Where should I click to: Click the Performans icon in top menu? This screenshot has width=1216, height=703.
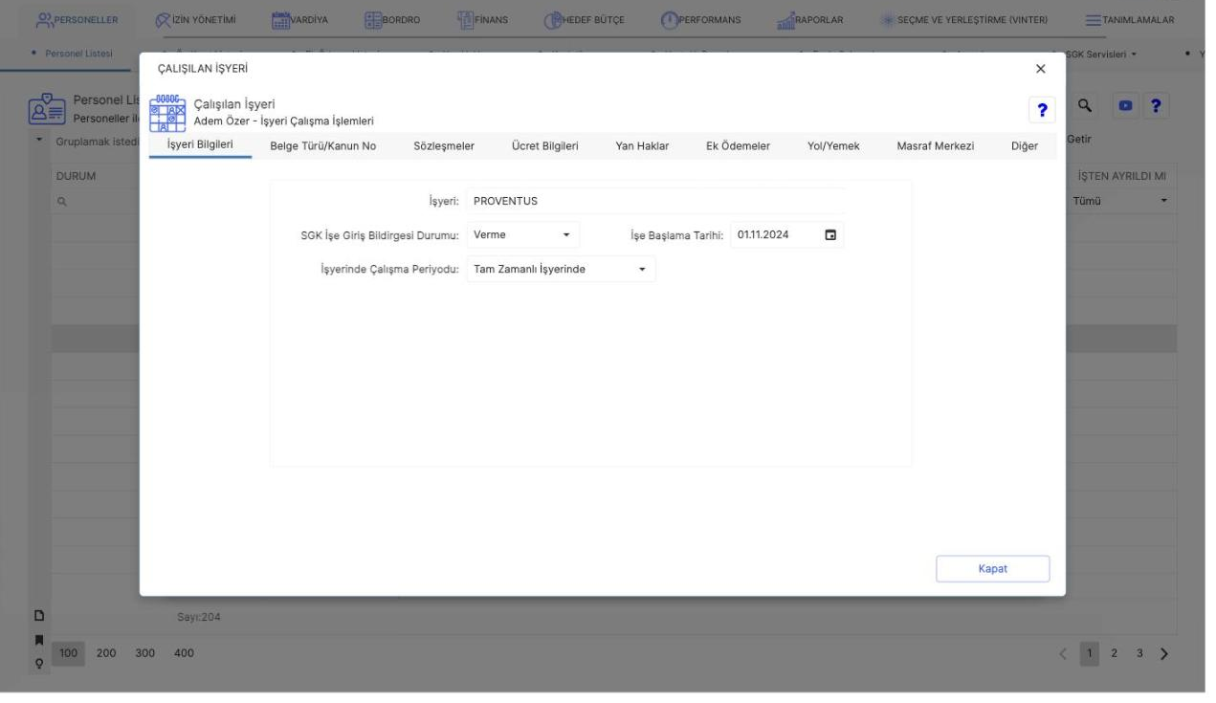click(x=671, y=19)
